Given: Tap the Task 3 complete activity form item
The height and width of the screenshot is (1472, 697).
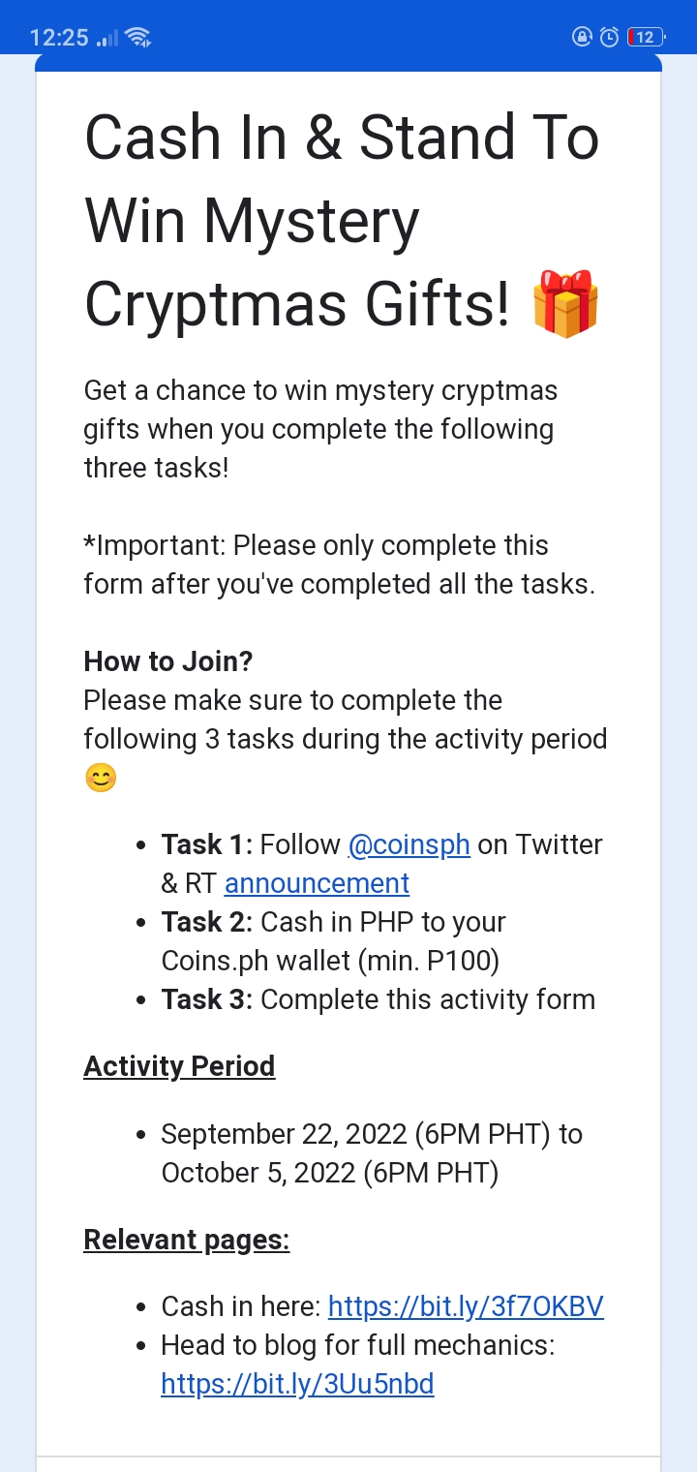Looking at the screenshot, I should point(379,999).
